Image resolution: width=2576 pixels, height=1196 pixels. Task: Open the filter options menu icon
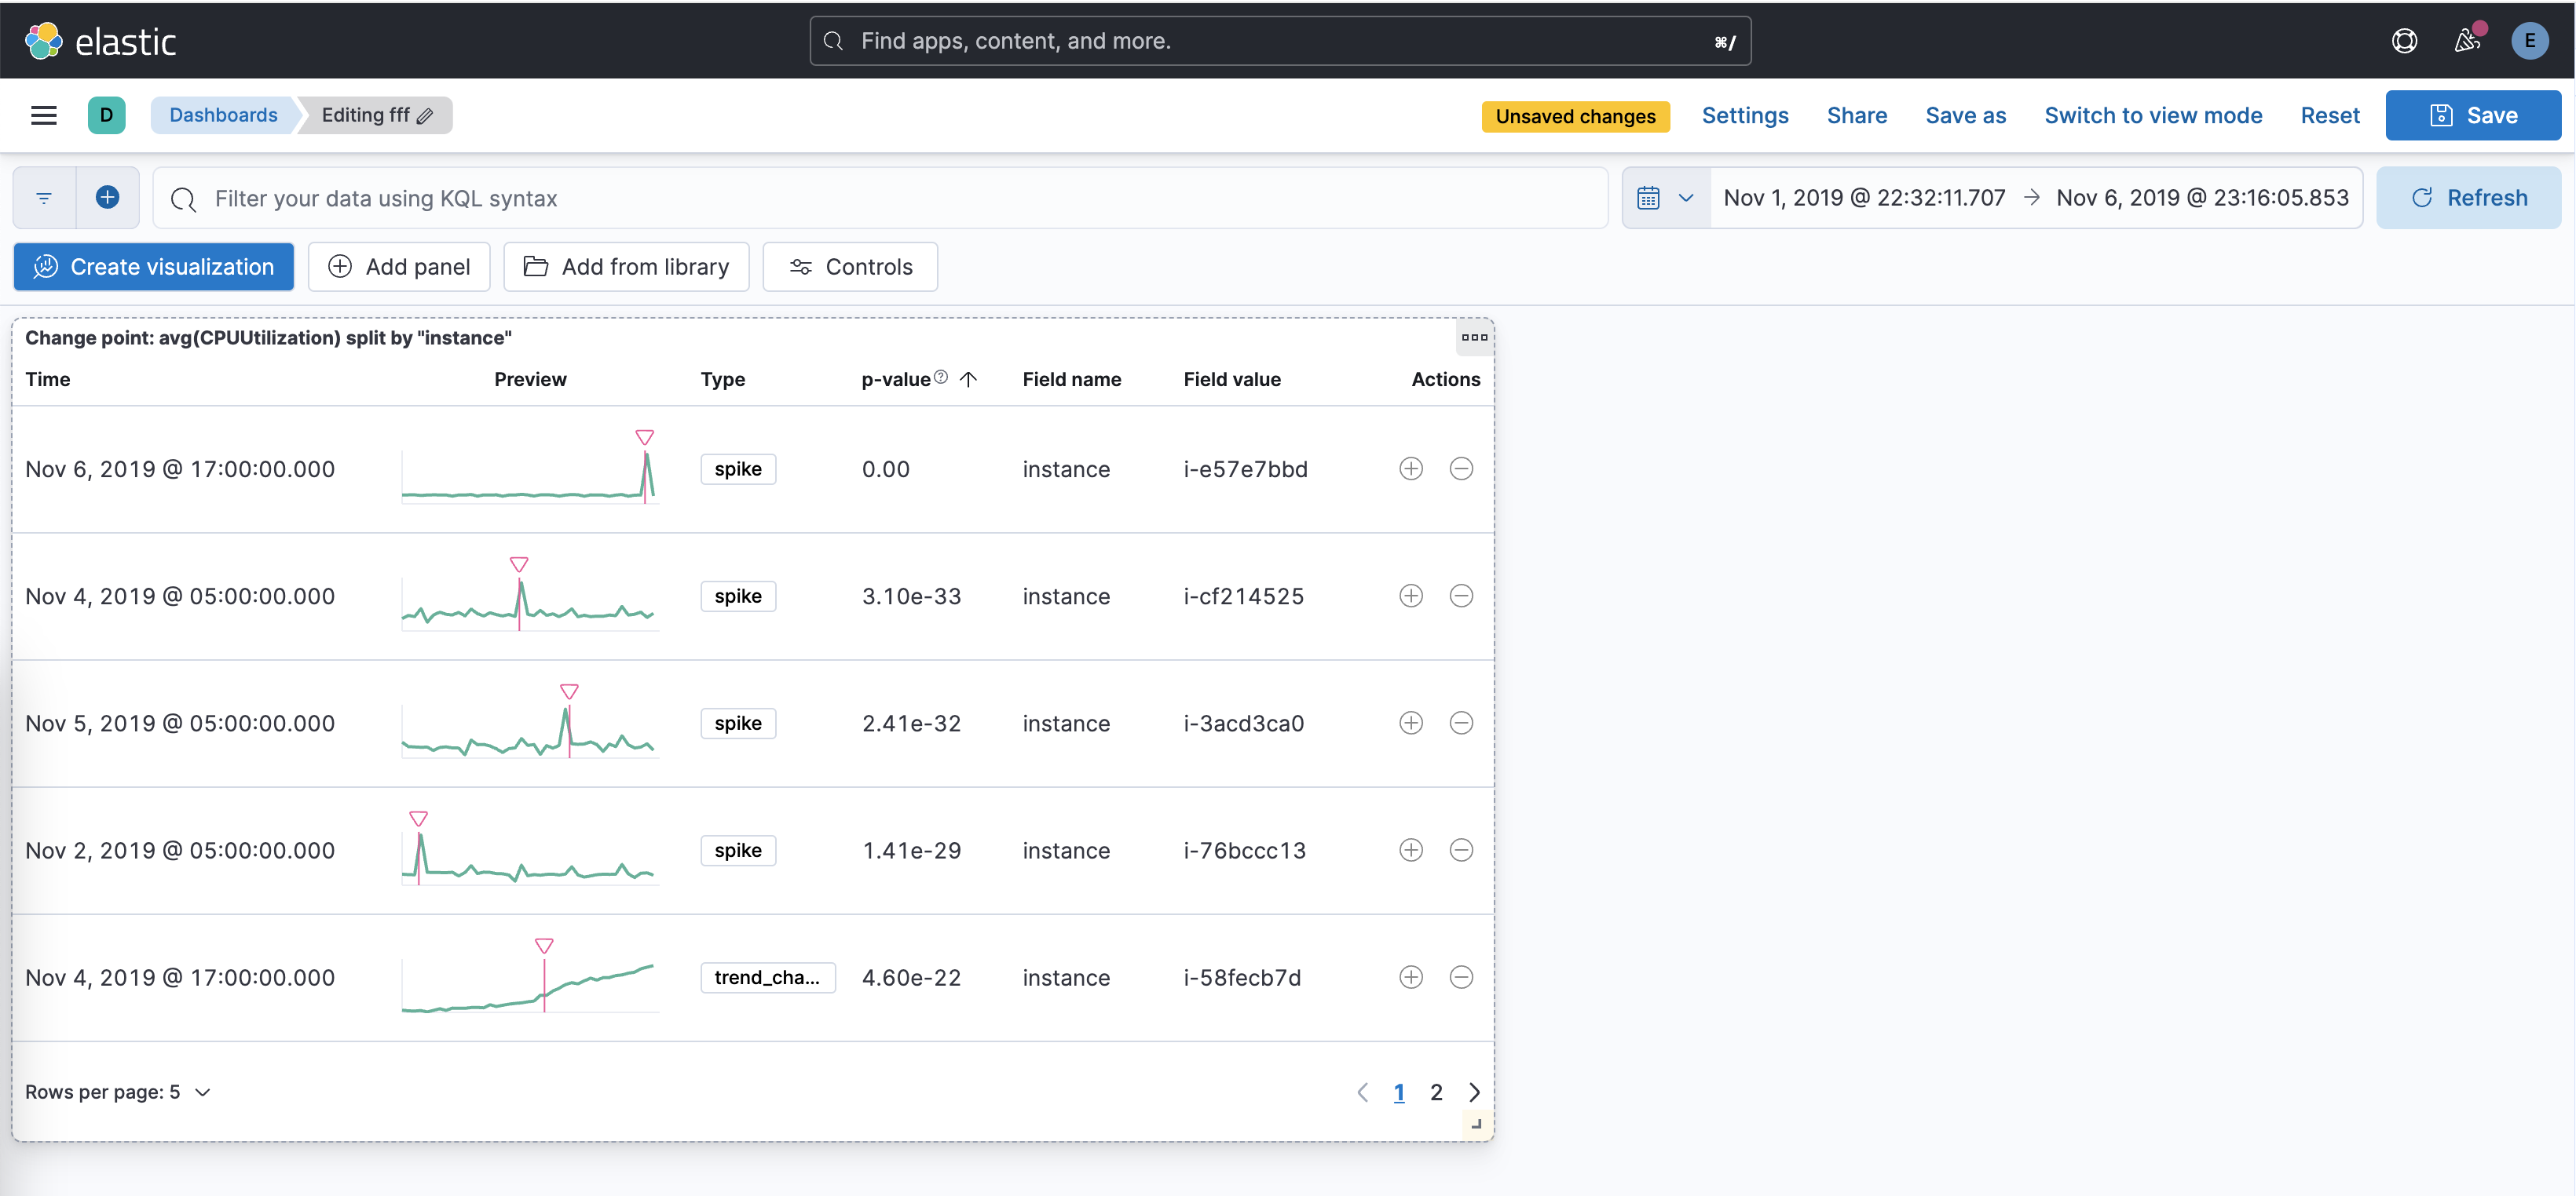[44, 198]
